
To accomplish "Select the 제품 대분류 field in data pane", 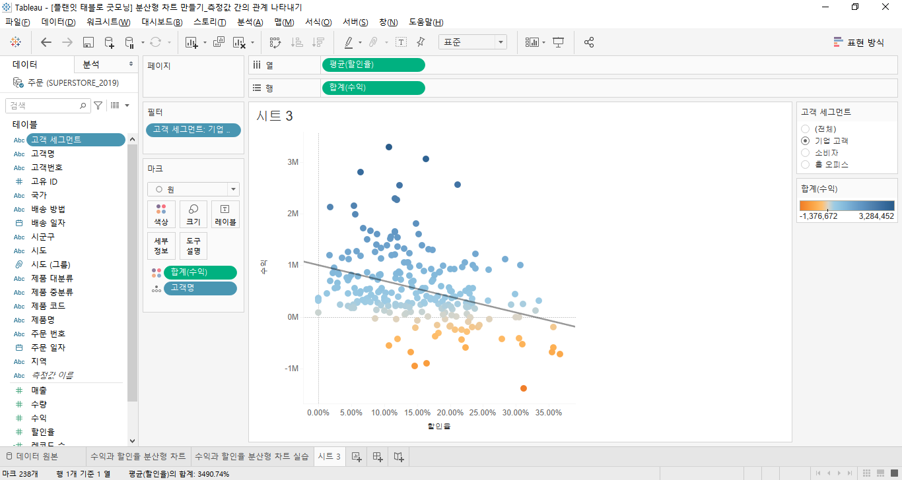I will coord(52,278).
